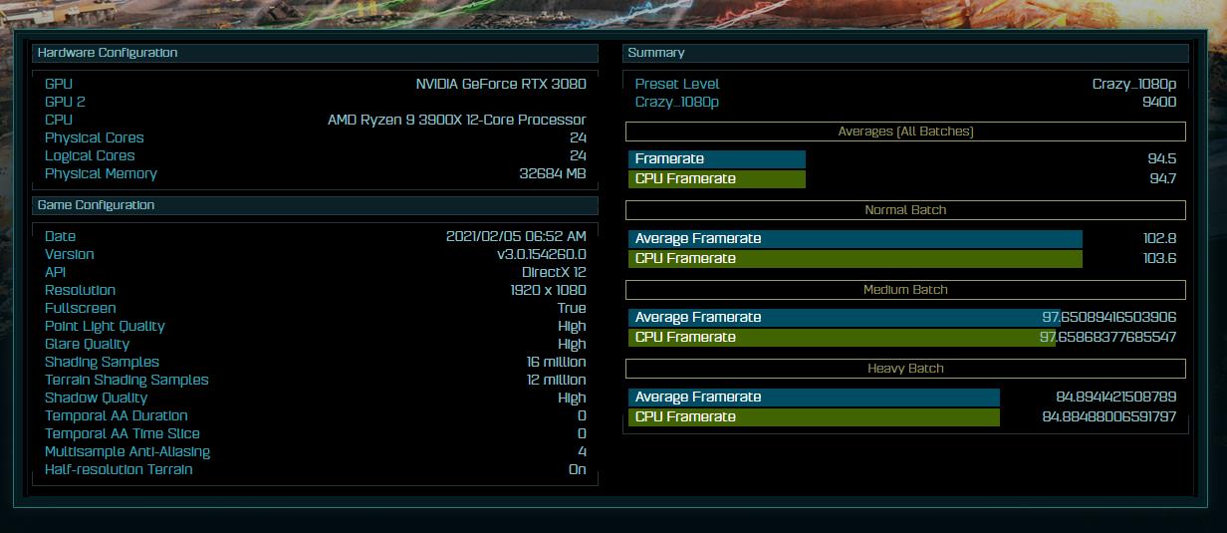Click the NVIDIA GeForce RTX 3080 text
Image resolution: width=1227 pixels, height=533 pixels.
(x=501, y=85)
